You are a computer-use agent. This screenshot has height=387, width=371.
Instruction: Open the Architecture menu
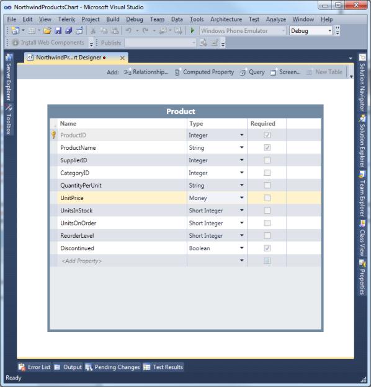(x=226, y=19)
